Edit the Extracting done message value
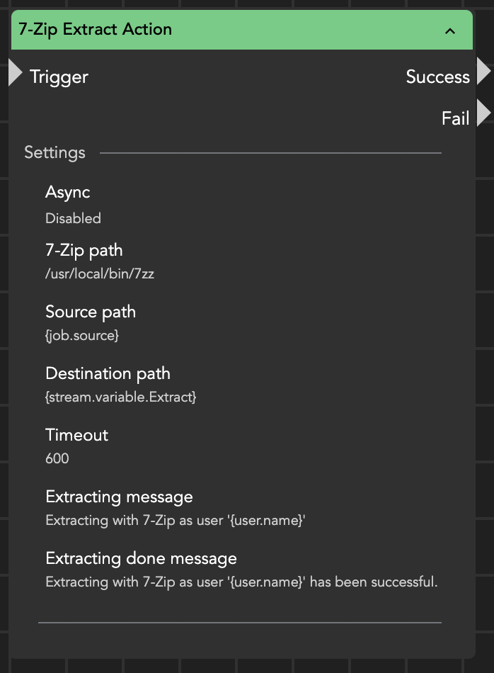This screenshot has width=494, height=673. click(242, 582)
